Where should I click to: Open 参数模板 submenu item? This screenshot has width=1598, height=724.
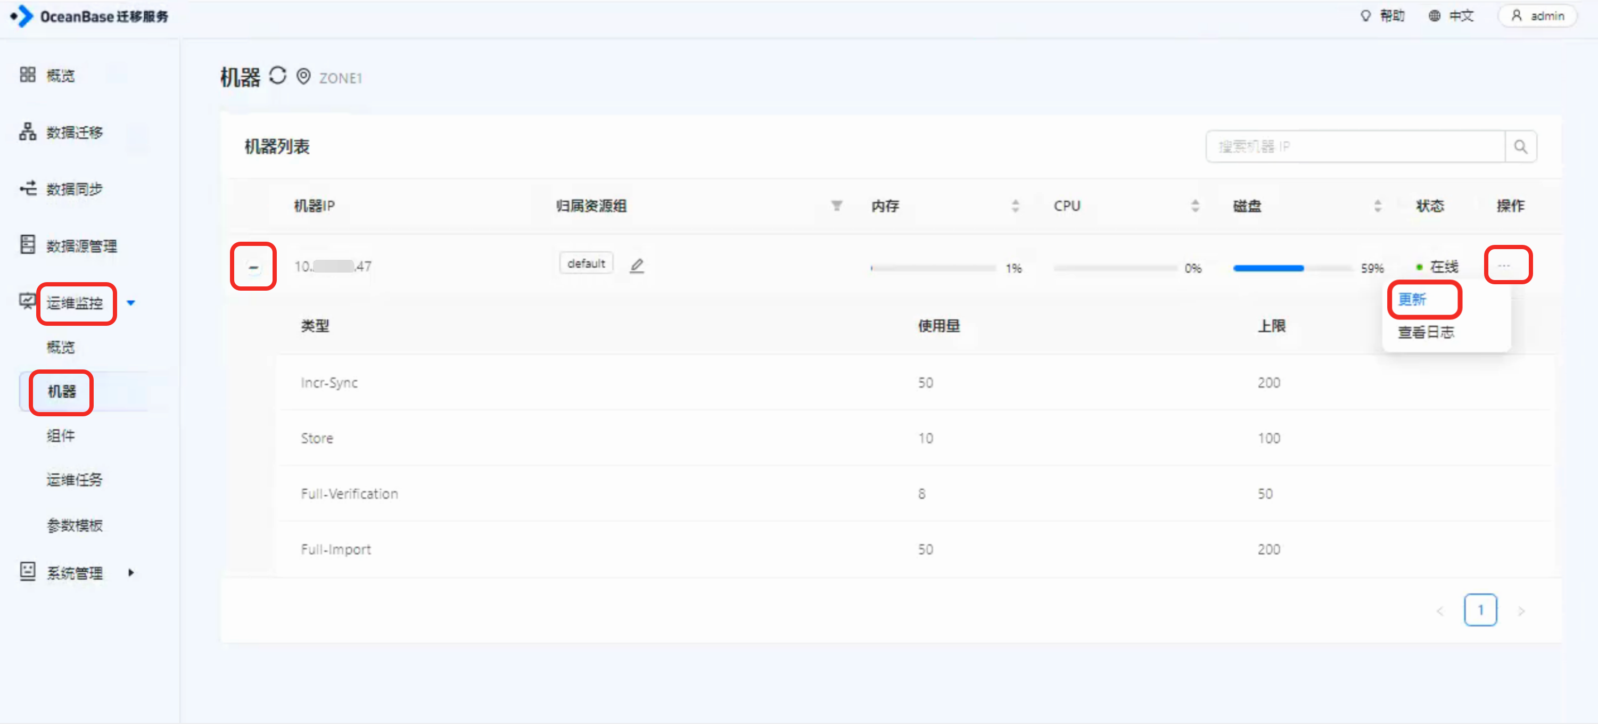[75, 525]
